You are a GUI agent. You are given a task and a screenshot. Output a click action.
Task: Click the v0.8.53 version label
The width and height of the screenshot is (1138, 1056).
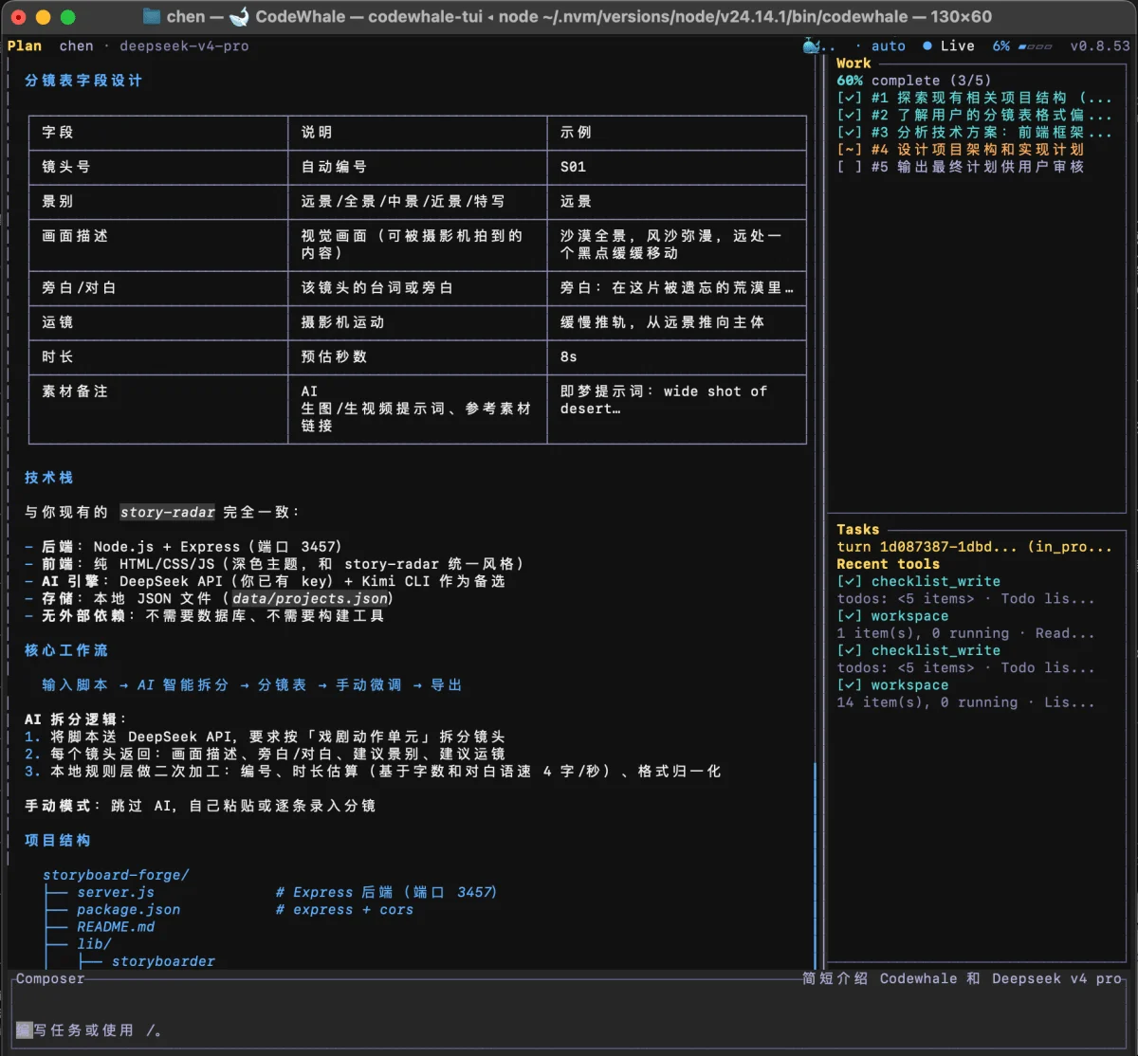coord(1100,46)
